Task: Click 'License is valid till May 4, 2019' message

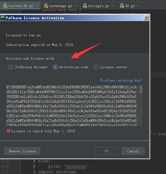Action: click(43, 131)
